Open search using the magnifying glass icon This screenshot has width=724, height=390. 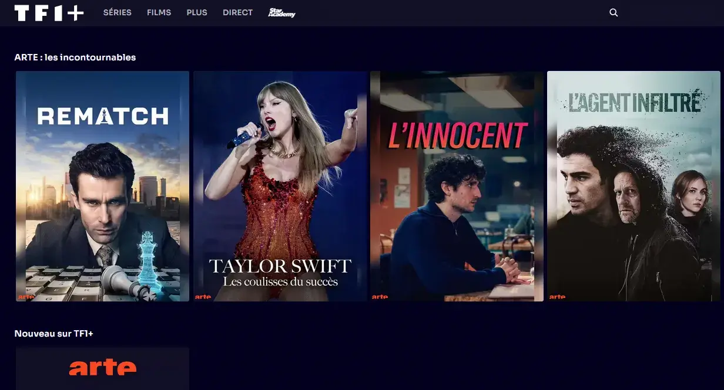[614, 12]
